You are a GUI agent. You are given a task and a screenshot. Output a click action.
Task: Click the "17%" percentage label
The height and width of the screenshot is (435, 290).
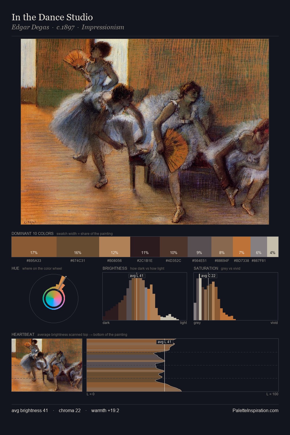(x=34, y=253)
